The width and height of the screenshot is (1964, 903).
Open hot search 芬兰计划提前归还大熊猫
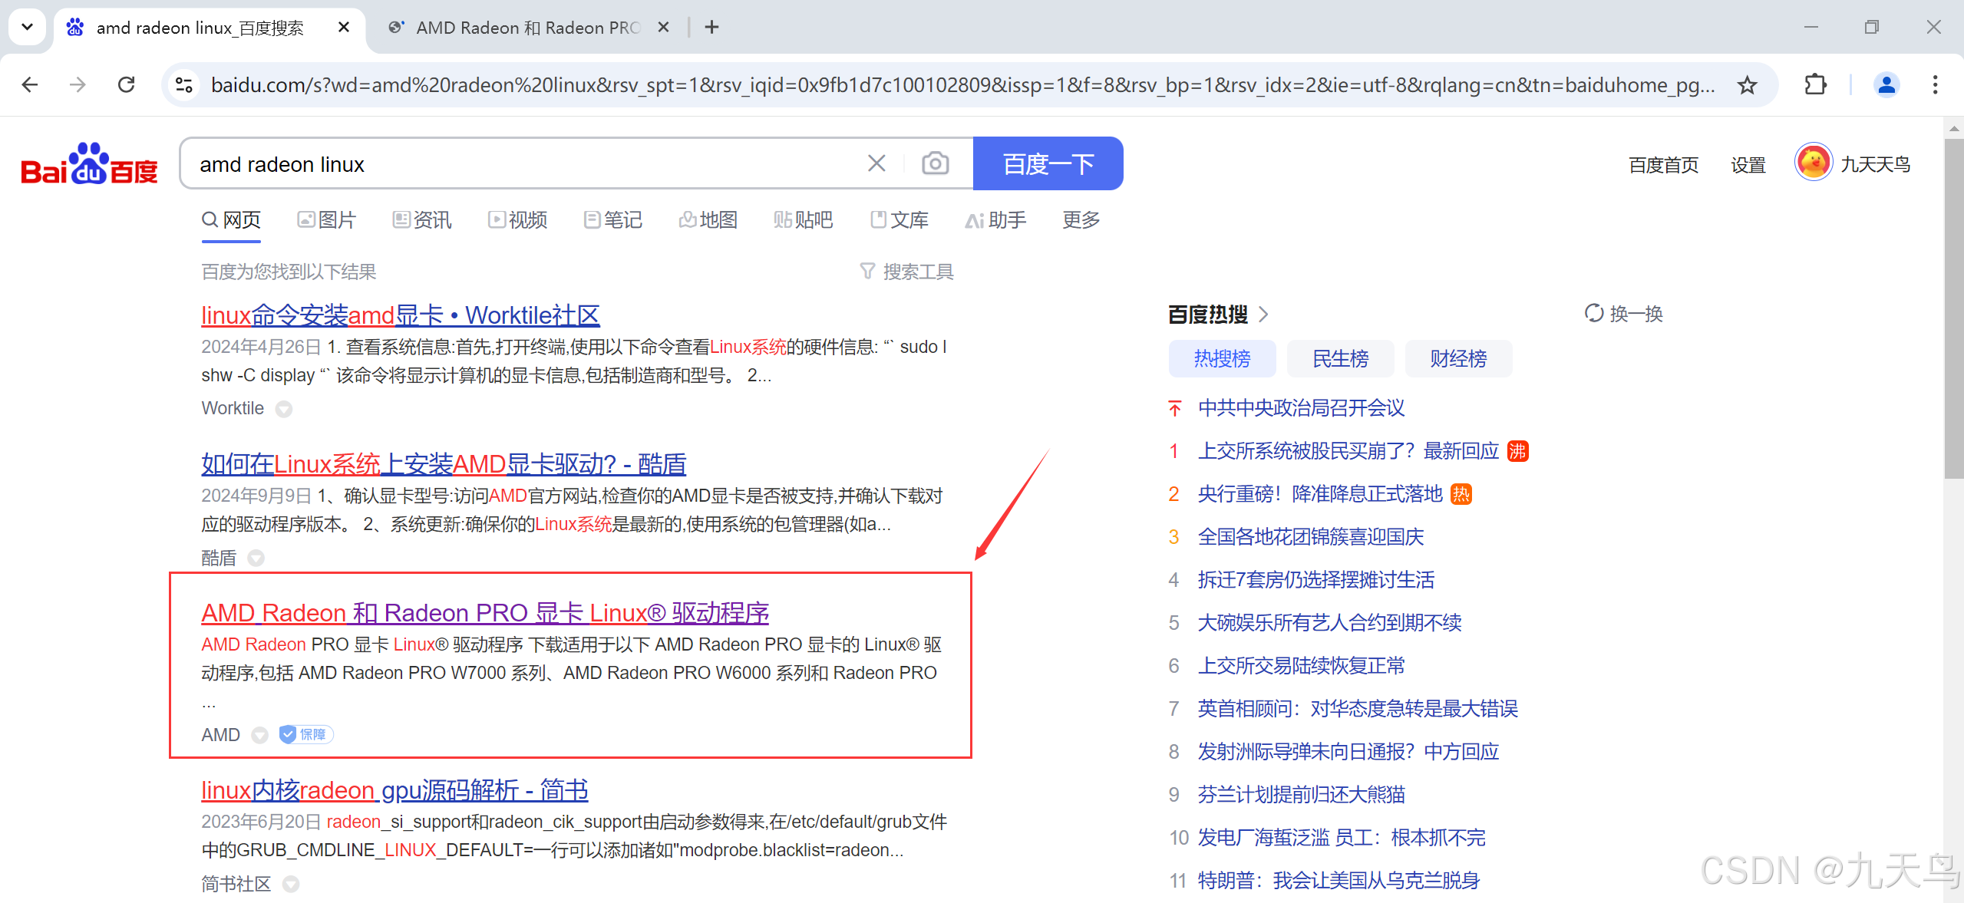pyautogui.click(x=1301, y=795)
